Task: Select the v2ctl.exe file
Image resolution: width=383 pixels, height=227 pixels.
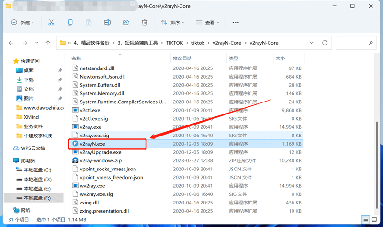Action: click(90, 110)
